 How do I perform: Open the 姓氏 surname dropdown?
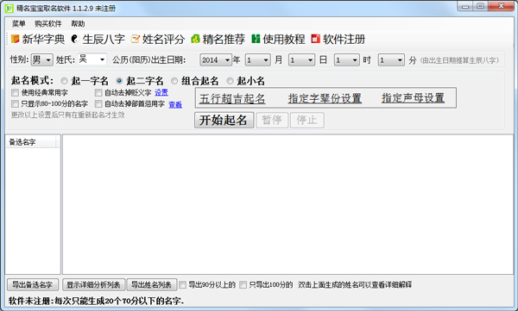(92, 59)
